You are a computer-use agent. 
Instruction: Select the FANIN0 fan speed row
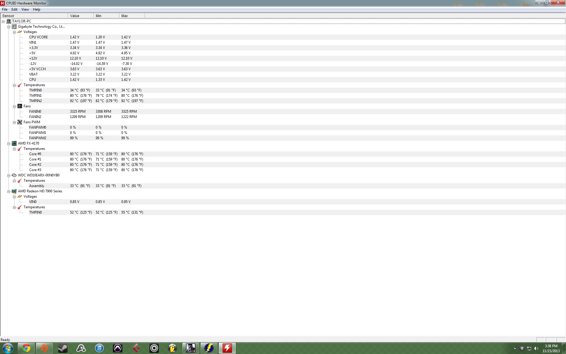point(297,112)
